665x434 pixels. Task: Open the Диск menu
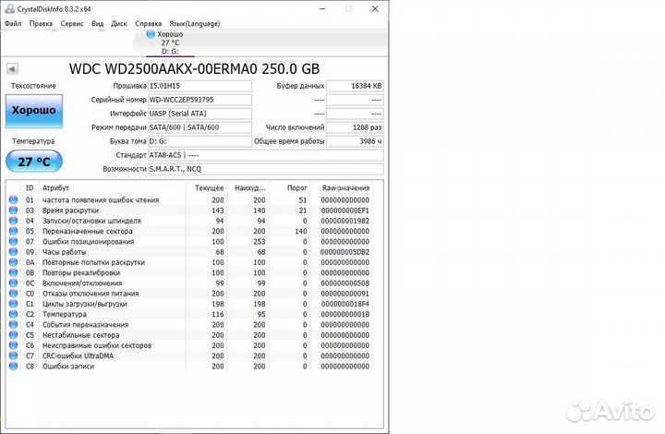(119, 24)
